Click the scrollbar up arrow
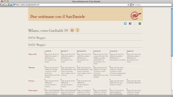173x97 pixels. (172, 92)
